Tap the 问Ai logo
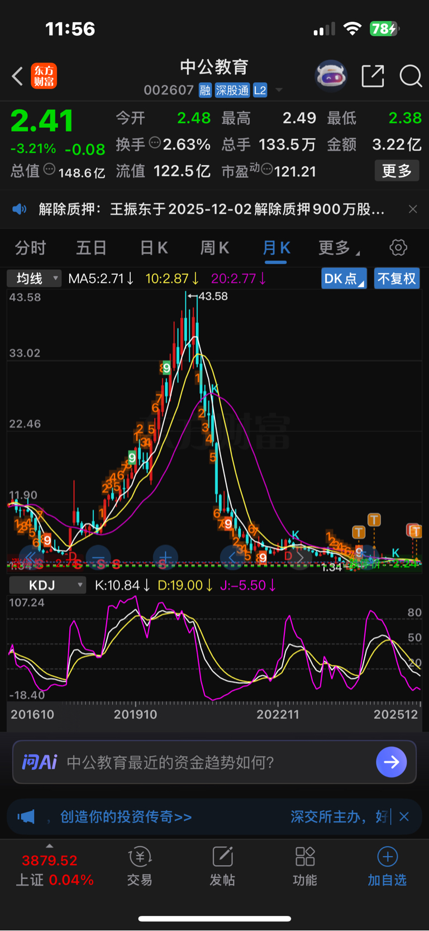This screenshot has width=429, height=931. coord(40,762)
